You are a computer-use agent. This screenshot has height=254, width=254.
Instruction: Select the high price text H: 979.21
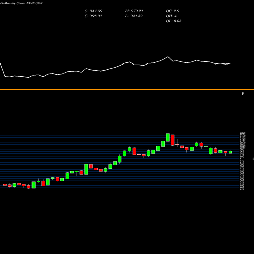134,11
